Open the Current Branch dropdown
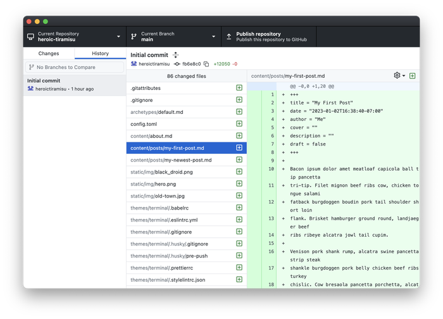443x319 pixels. (173, 37)
